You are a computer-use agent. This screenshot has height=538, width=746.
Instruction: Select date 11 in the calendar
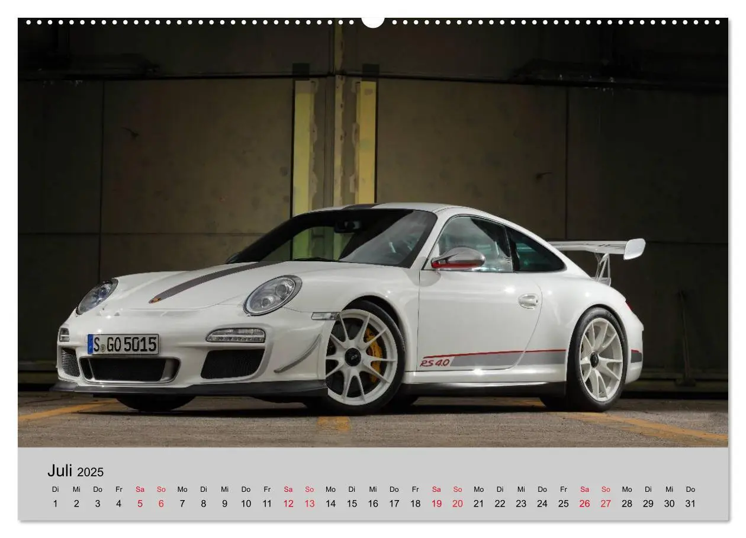click(267, 504)
